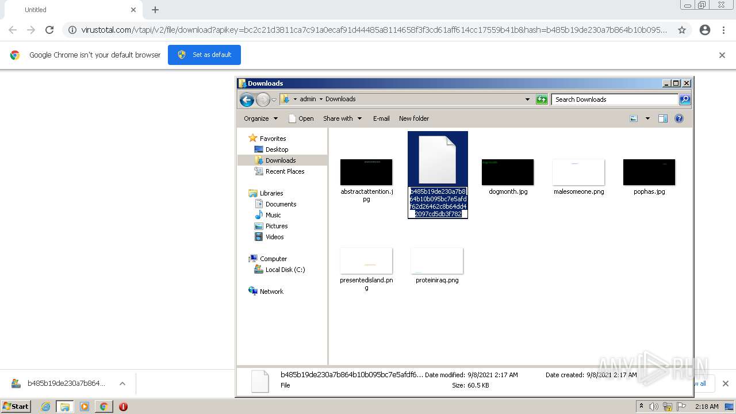Select dogmonth.jpg thumbnail
The width and height of the screenshot is (736, 414).
pos(508,172)
